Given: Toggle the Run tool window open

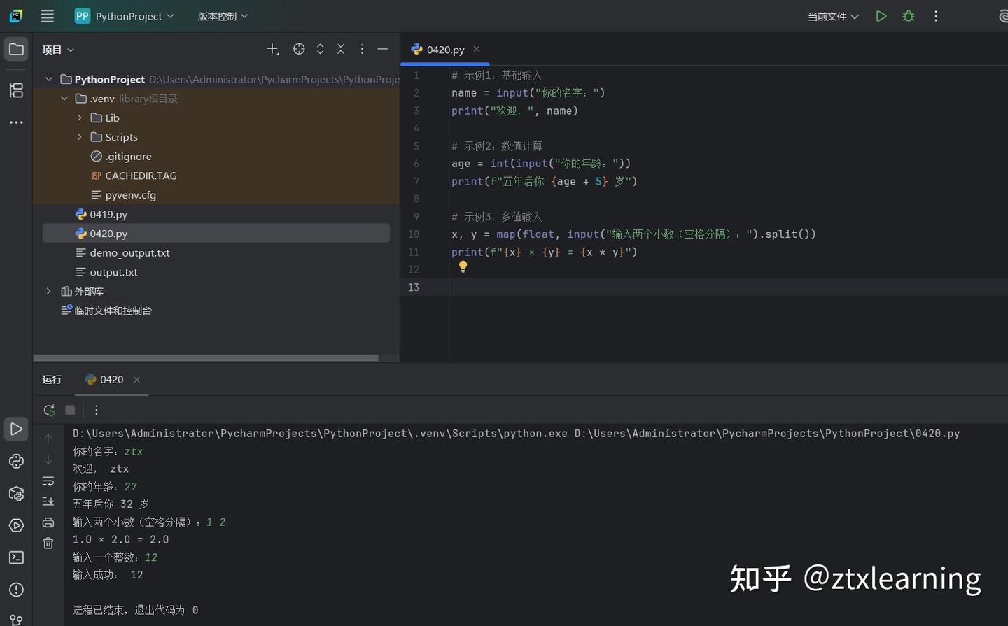Looking at the screenshot, I should pos(16,429).
